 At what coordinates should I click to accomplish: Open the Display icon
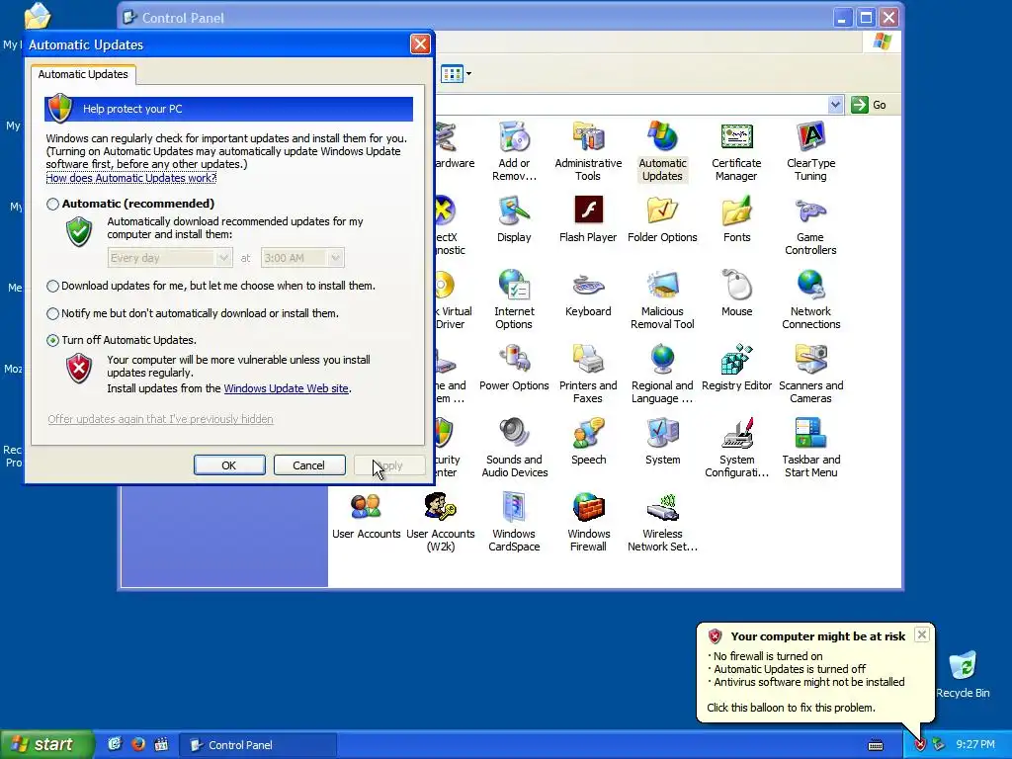[514, 219]
